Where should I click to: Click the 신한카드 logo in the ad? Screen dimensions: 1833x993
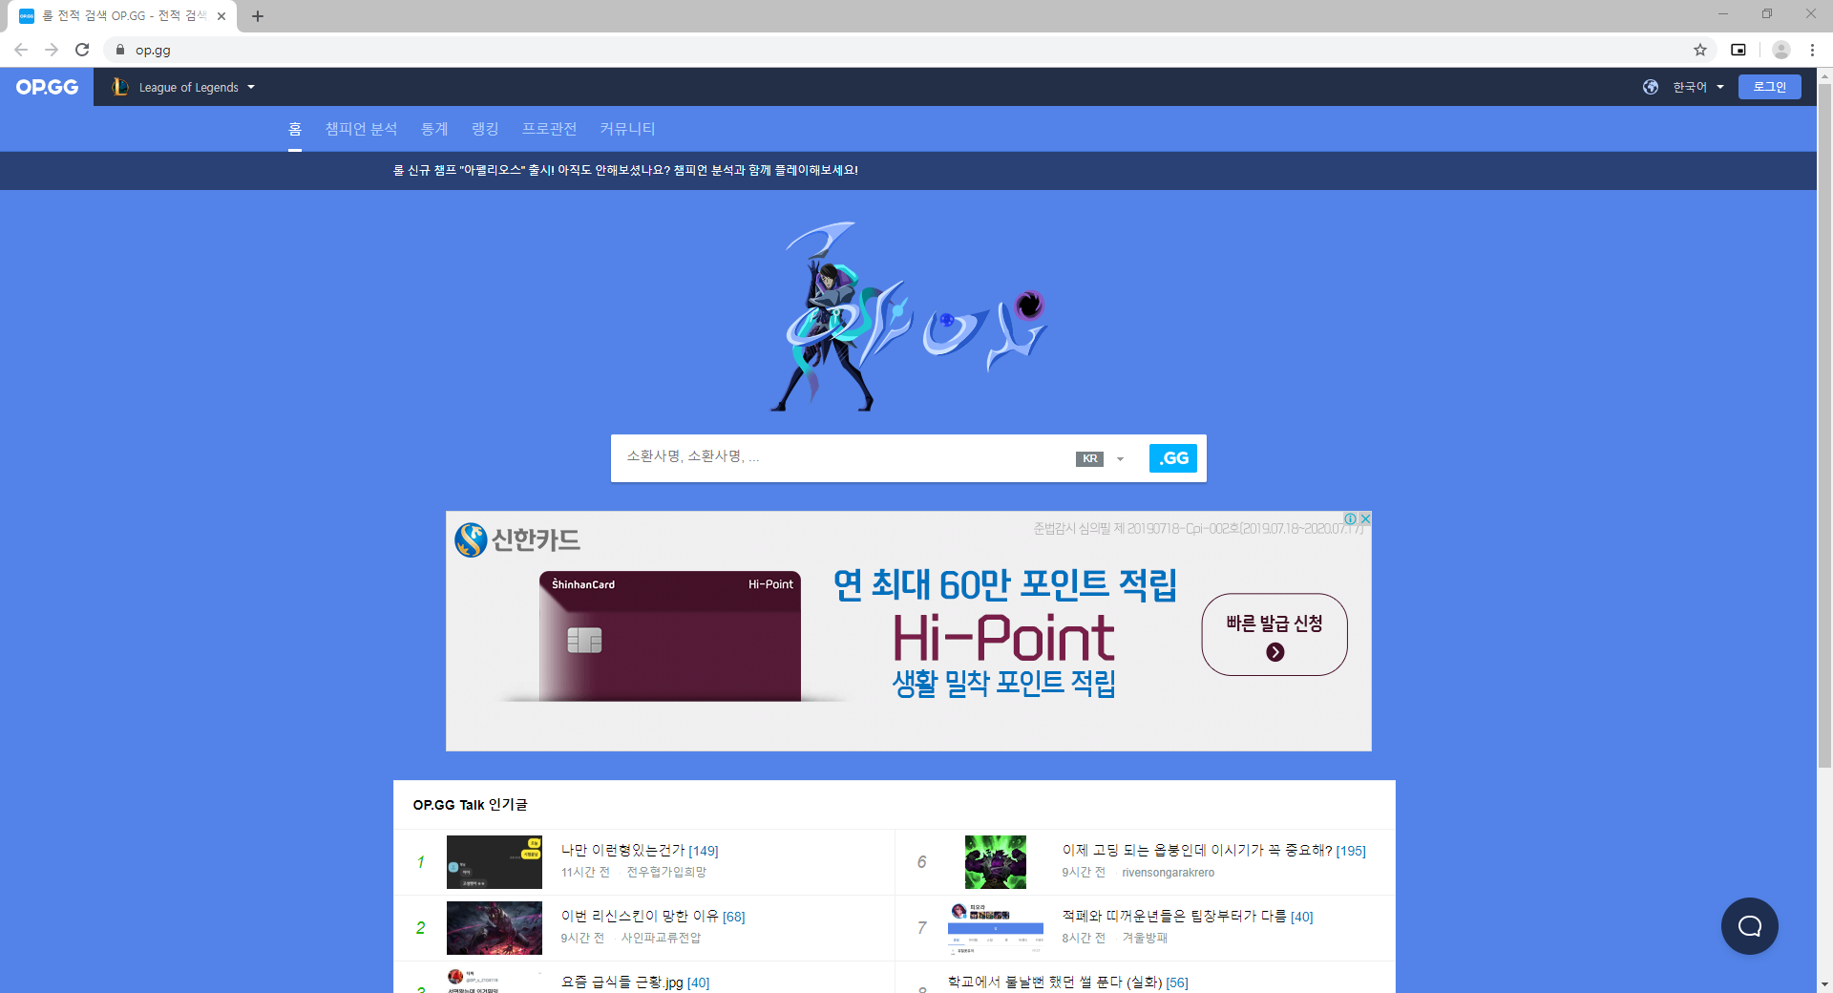(x=517, y=540)
